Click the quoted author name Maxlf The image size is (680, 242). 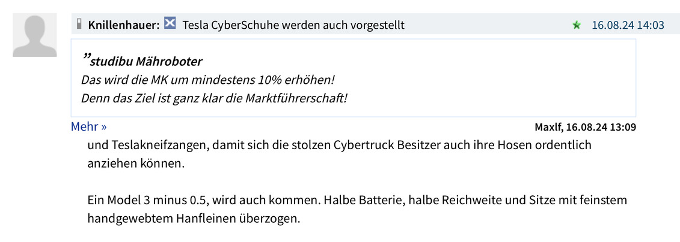click(x=548, y=127)
